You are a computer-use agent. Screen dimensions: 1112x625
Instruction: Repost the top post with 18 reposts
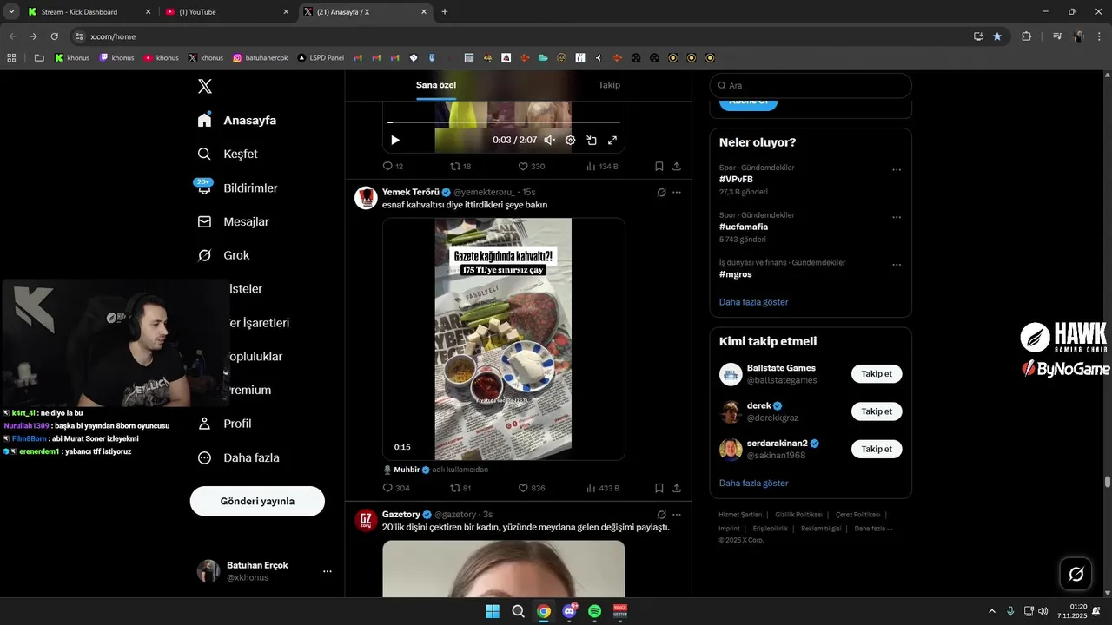pyautogui.click(x=460, y=166)
